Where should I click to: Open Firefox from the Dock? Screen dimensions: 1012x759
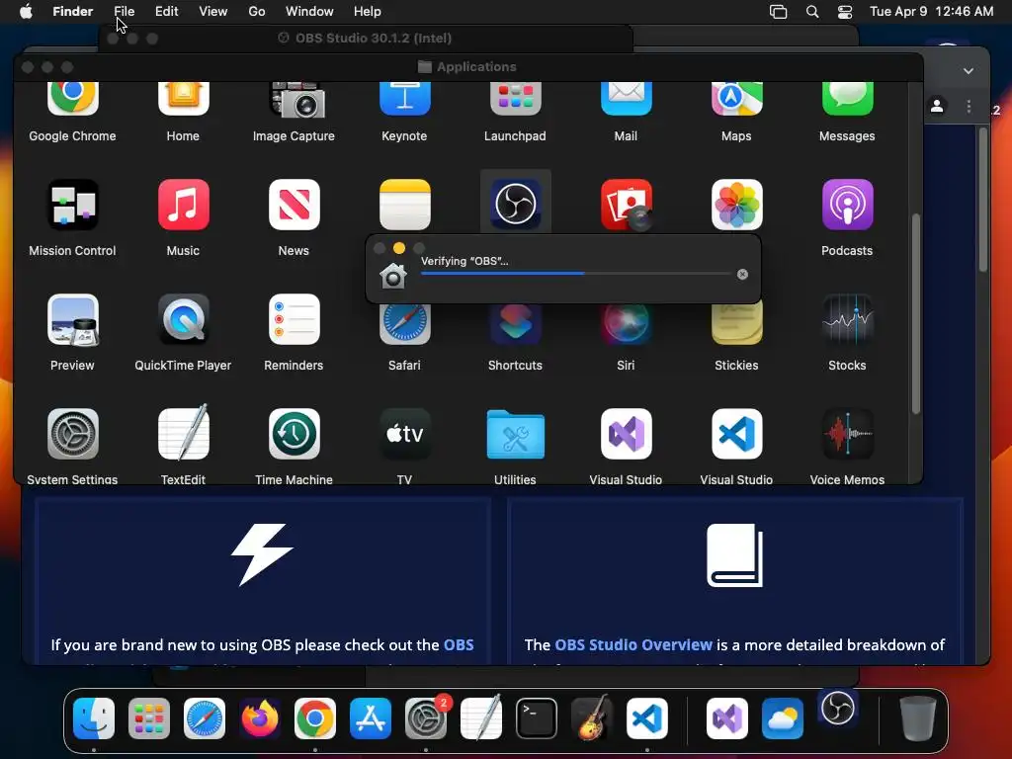click(260, 718)
